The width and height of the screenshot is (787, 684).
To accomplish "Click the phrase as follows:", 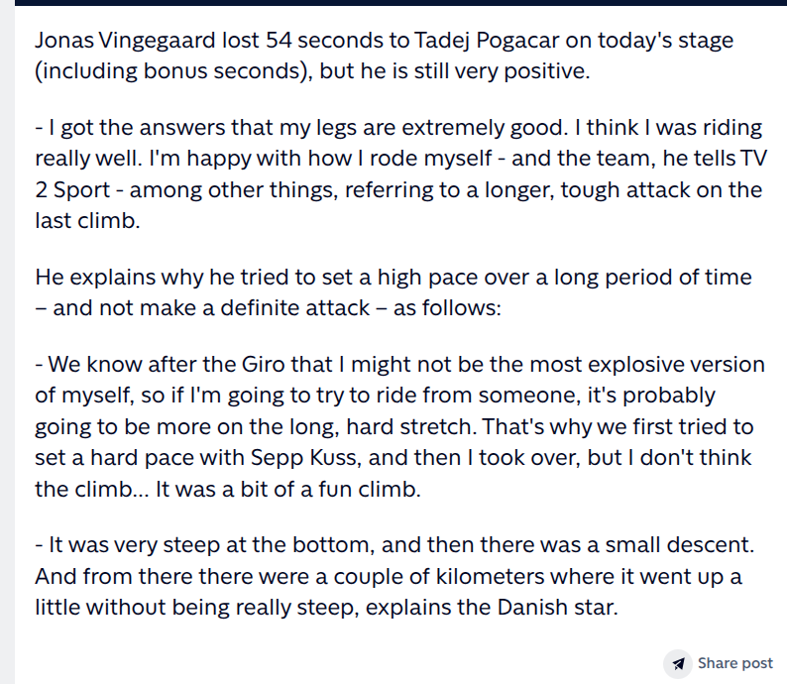I will coord(447,308).
